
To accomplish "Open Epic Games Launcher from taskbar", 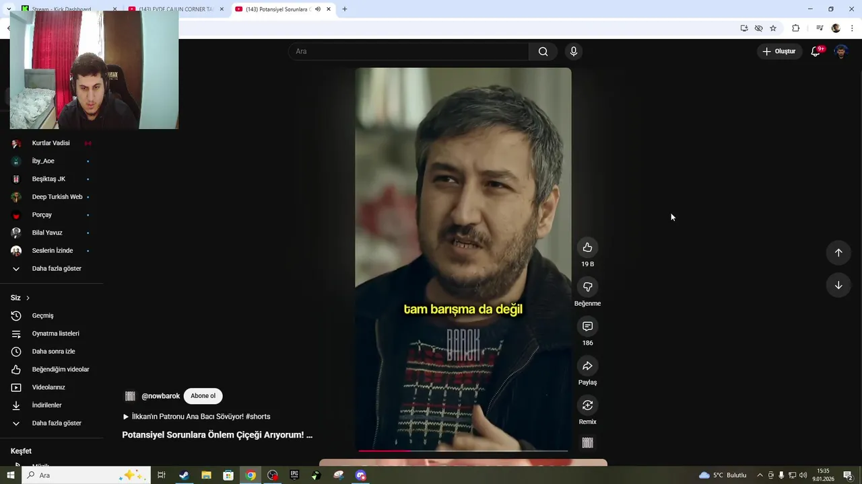I will point(294,475).
